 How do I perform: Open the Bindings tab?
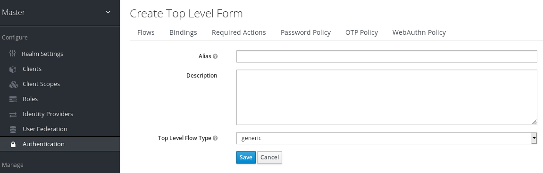[x=183, y=32]
